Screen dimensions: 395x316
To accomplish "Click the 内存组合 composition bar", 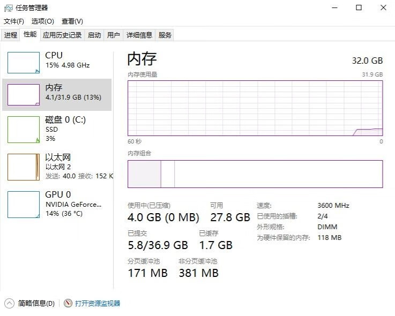I will coord(255,174).
